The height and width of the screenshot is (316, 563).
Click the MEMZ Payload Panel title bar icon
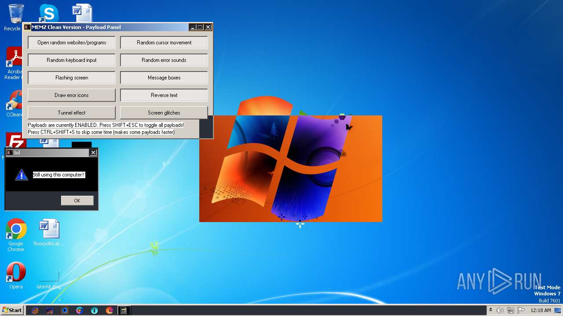coord(27,27)
